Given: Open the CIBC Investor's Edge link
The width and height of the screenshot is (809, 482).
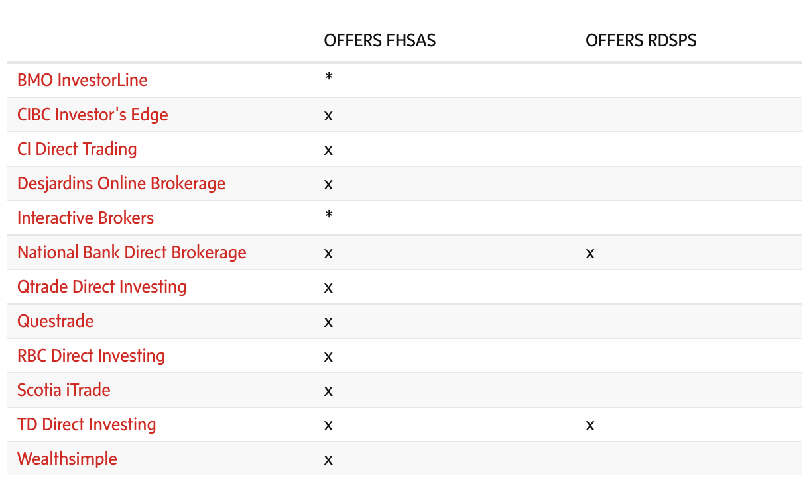Looking at the screenshot, I should click(x=93, y=115).
